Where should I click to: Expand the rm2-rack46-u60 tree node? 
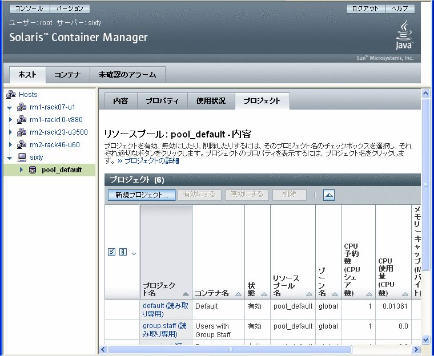(10, 145)
